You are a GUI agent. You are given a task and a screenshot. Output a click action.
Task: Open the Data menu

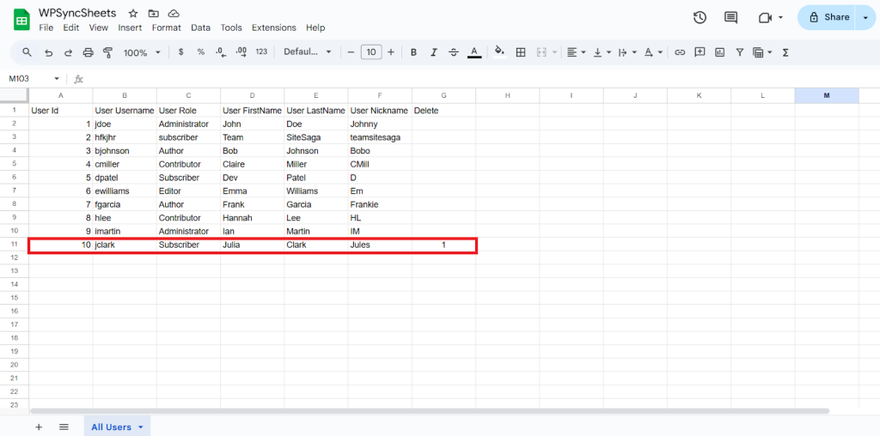[x=201, y=27]
